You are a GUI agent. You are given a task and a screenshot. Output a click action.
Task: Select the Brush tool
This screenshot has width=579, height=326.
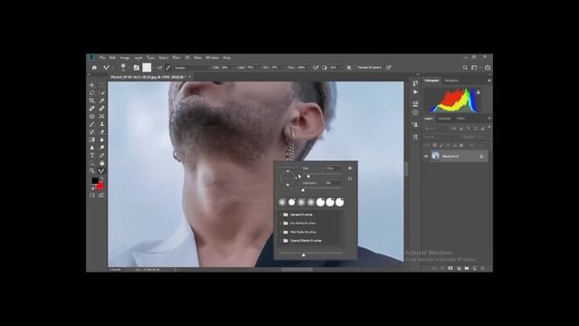92,124
